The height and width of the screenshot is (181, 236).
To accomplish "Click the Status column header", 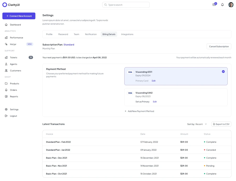I will click(x=207, y=134).
